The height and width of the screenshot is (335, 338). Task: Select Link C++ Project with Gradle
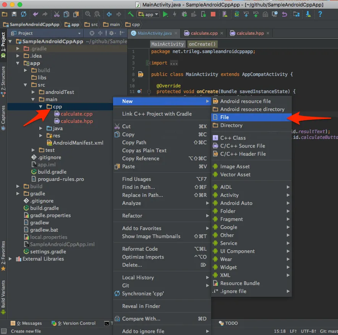coord(157,114)
